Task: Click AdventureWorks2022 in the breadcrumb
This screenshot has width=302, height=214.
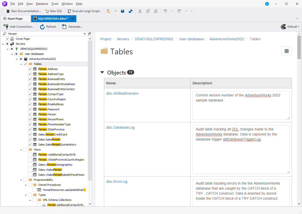Action: click(227, 39)
